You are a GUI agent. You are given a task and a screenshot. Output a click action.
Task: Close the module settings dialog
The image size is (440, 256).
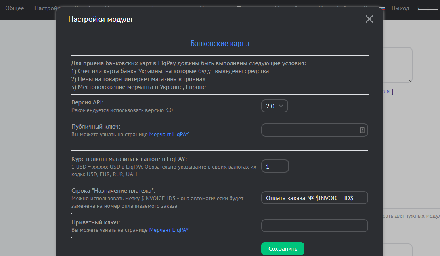[369, 19]
